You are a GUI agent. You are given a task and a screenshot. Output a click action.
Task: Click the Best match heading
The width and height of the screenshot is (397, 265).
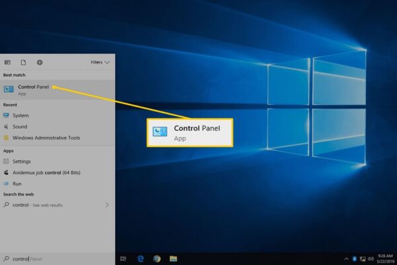14,75
